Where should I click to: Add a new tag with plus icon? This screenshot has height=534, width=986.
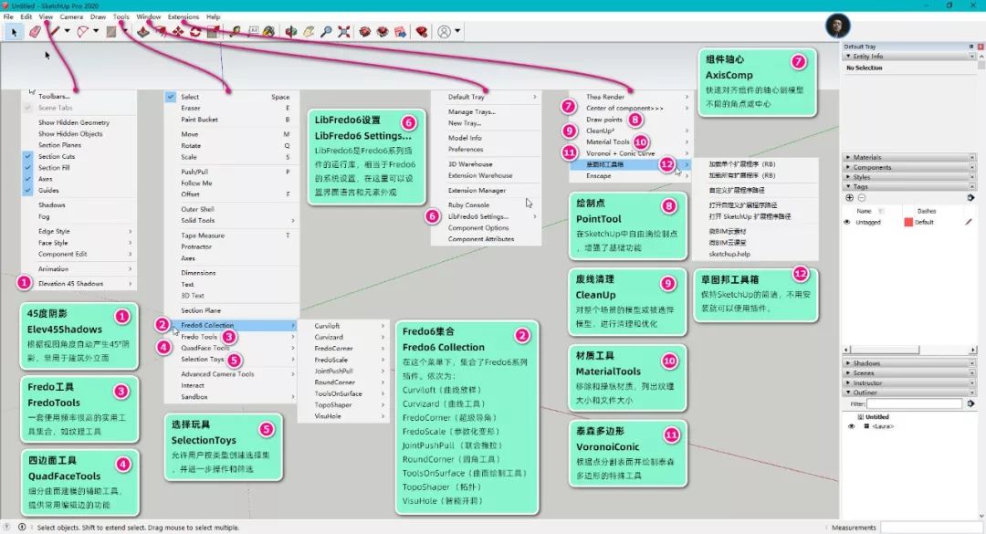tap(850, 197)
